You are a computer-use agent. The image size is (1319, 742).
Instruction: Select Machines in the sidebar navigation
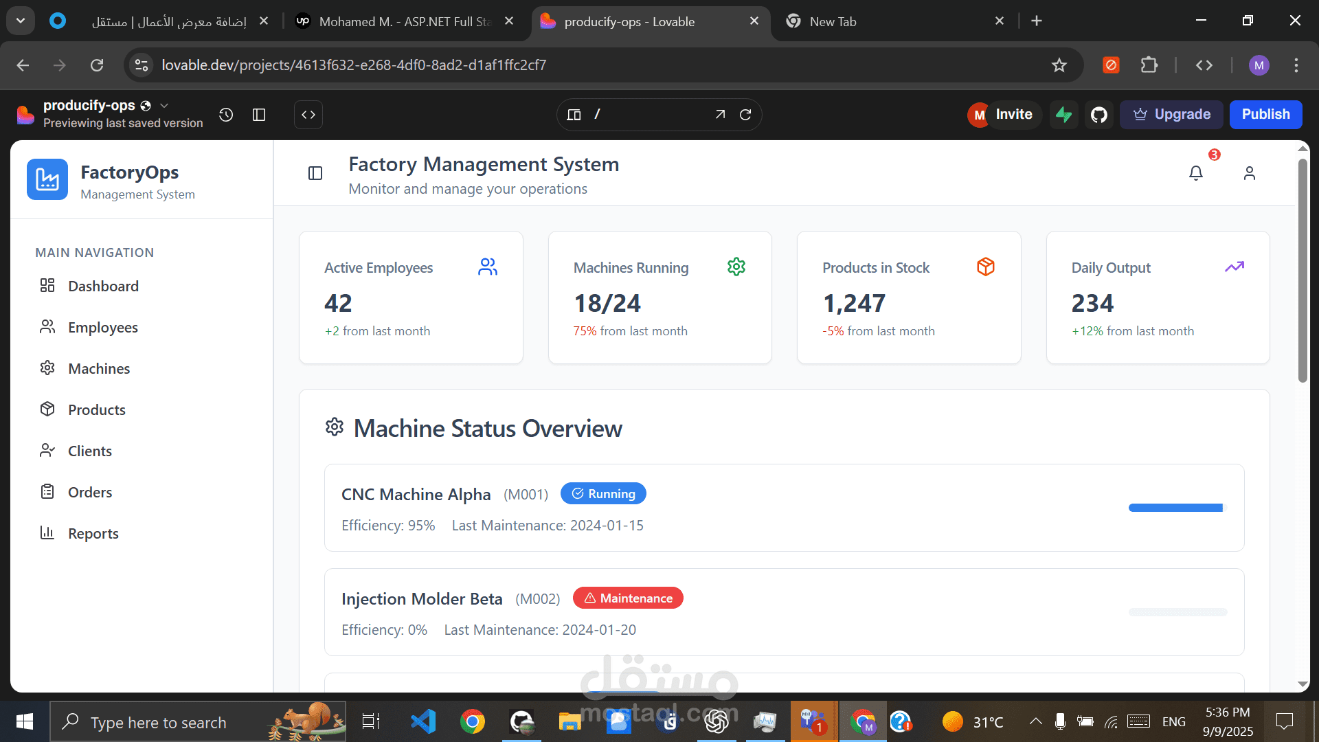click(x=99, y=368)
